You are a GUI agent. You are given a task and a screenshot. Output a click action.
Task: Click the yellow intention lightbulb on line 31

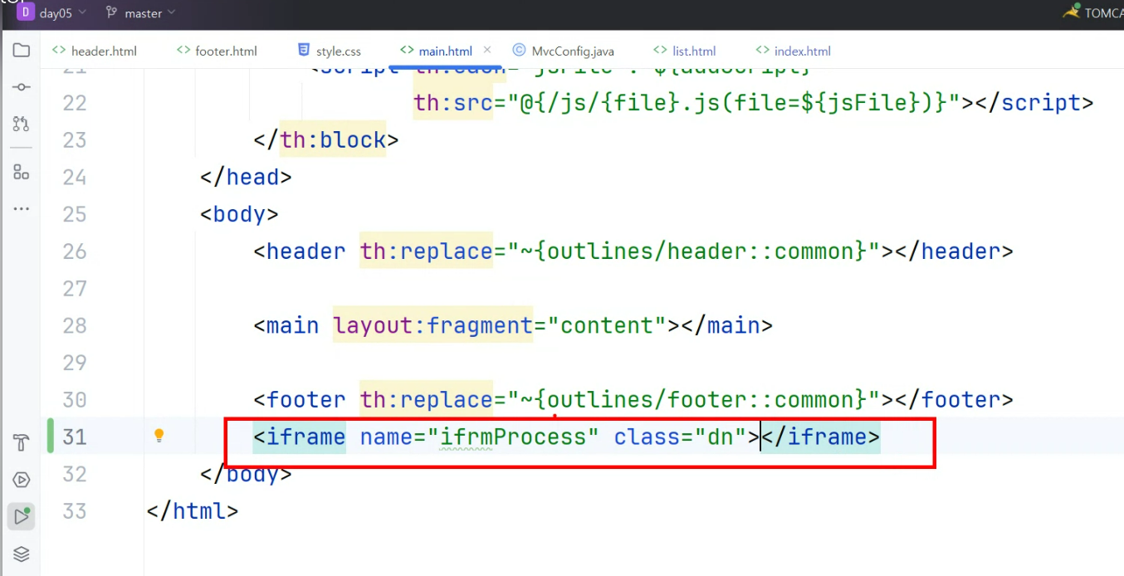[159, 436]
